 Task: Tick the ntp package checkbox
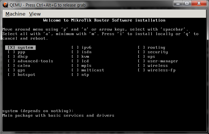click(75, 75)
